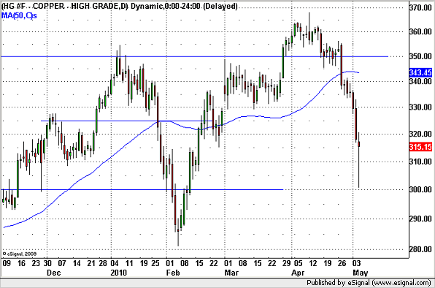The image size is (435, 288).
Task: Click the eSignal 2009 copyright notice
Action: tap(20, 254)
